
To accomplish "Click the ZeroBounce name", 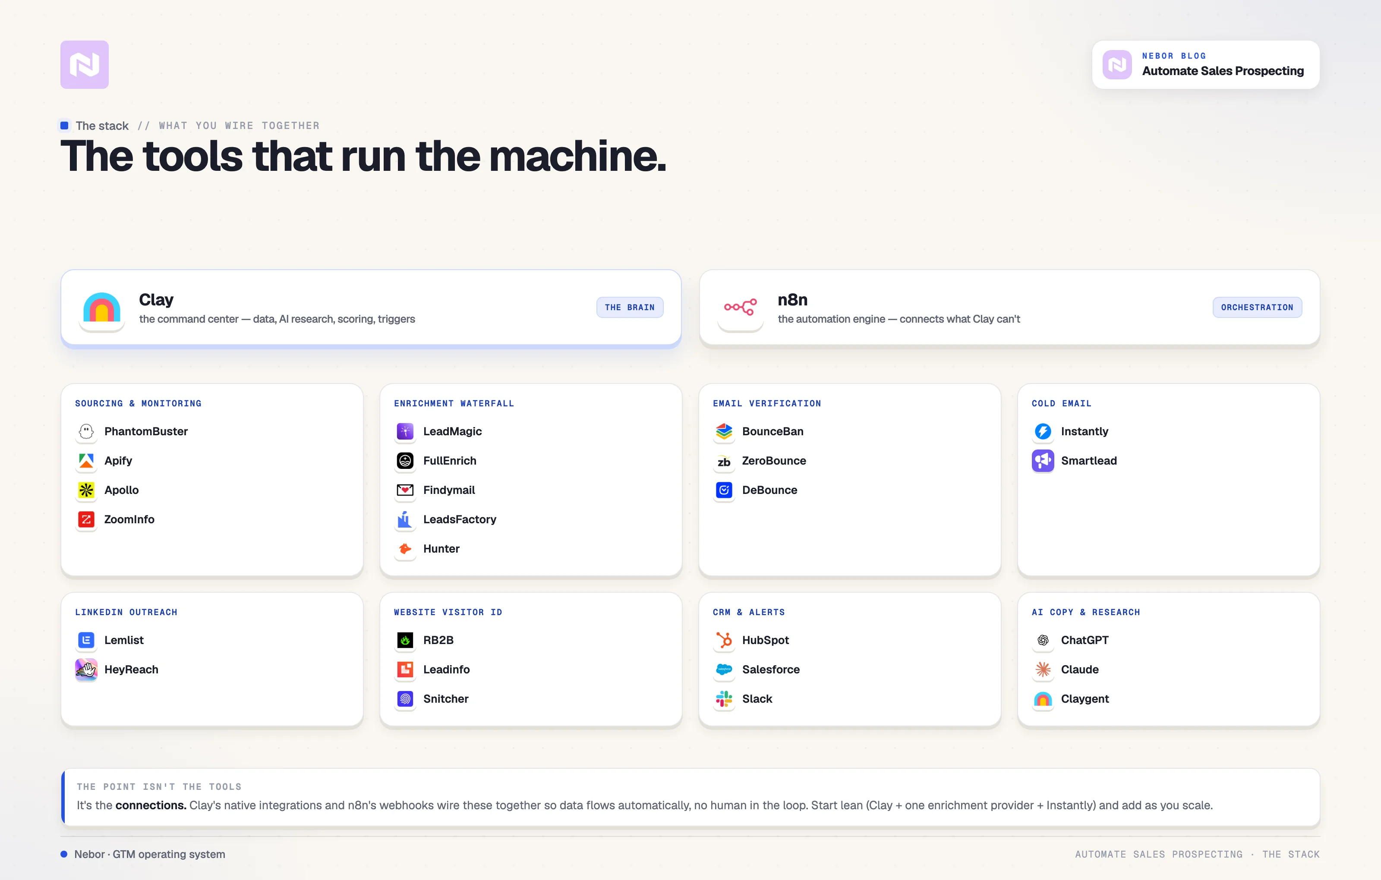I will 774,460.
